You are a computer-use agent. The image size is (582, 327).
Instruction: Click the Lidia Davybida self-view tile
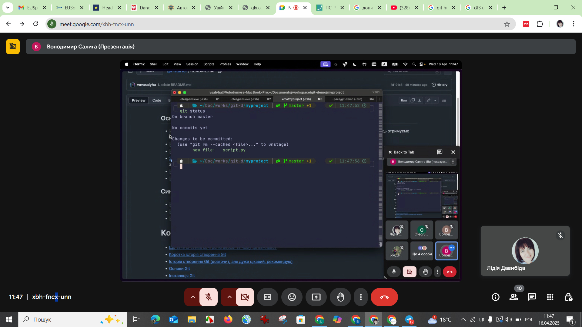pos(525,251)
